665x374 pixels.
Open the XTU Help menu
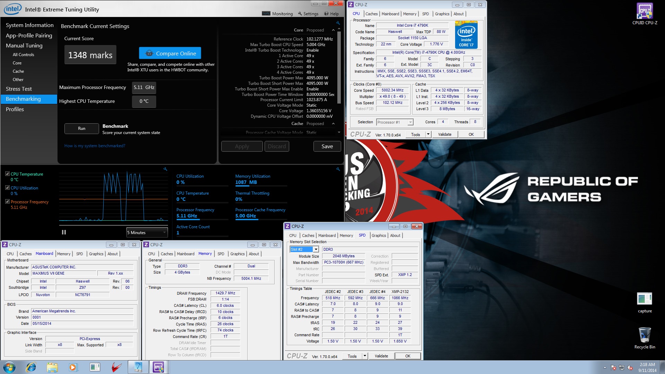(x=331, y=14)
